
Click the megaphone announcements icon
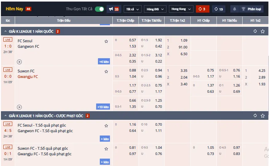point(114,9)
